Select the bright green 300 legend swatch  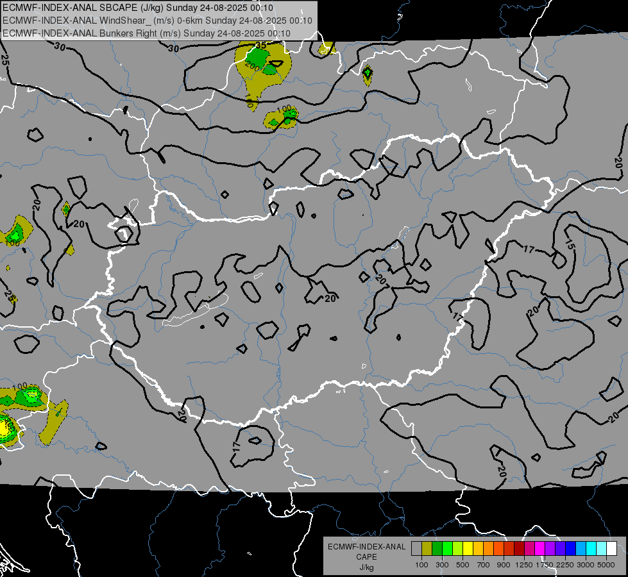pyautogui.click(x=447, y=548)
